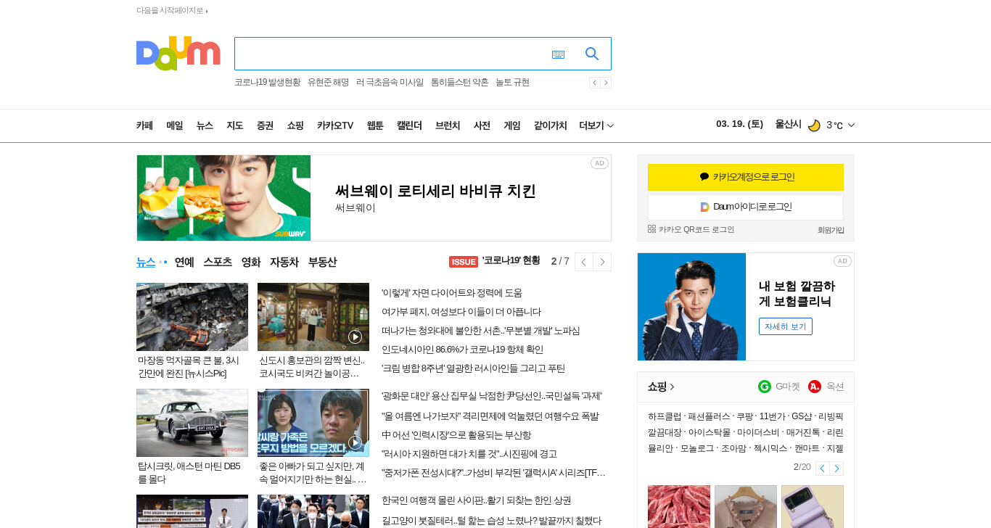Expand the weather location dropdown arrow

coord(851,125)
